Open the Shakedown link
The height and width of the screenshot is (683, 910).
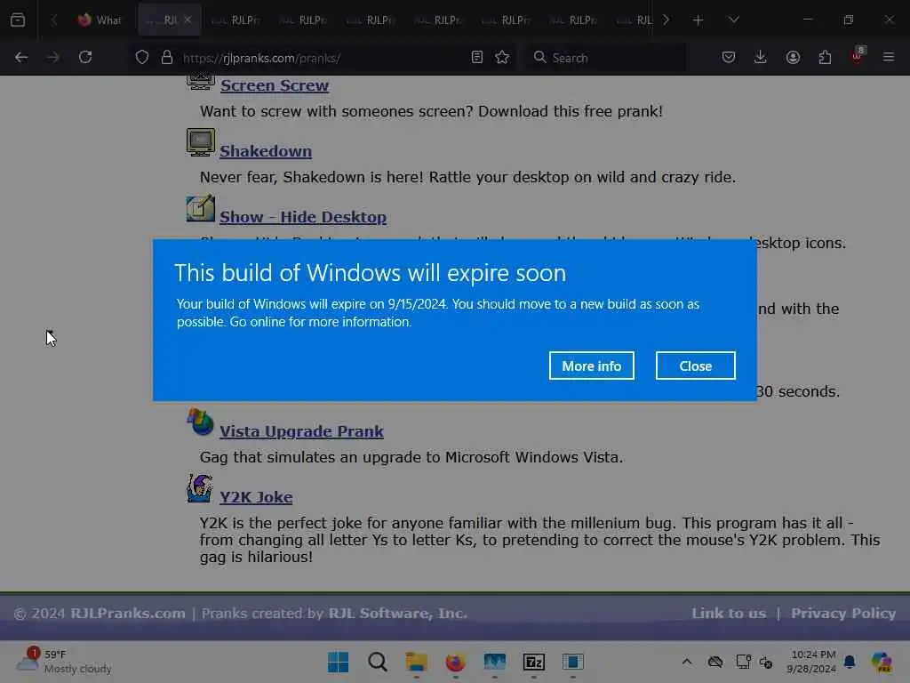(266, 151)
